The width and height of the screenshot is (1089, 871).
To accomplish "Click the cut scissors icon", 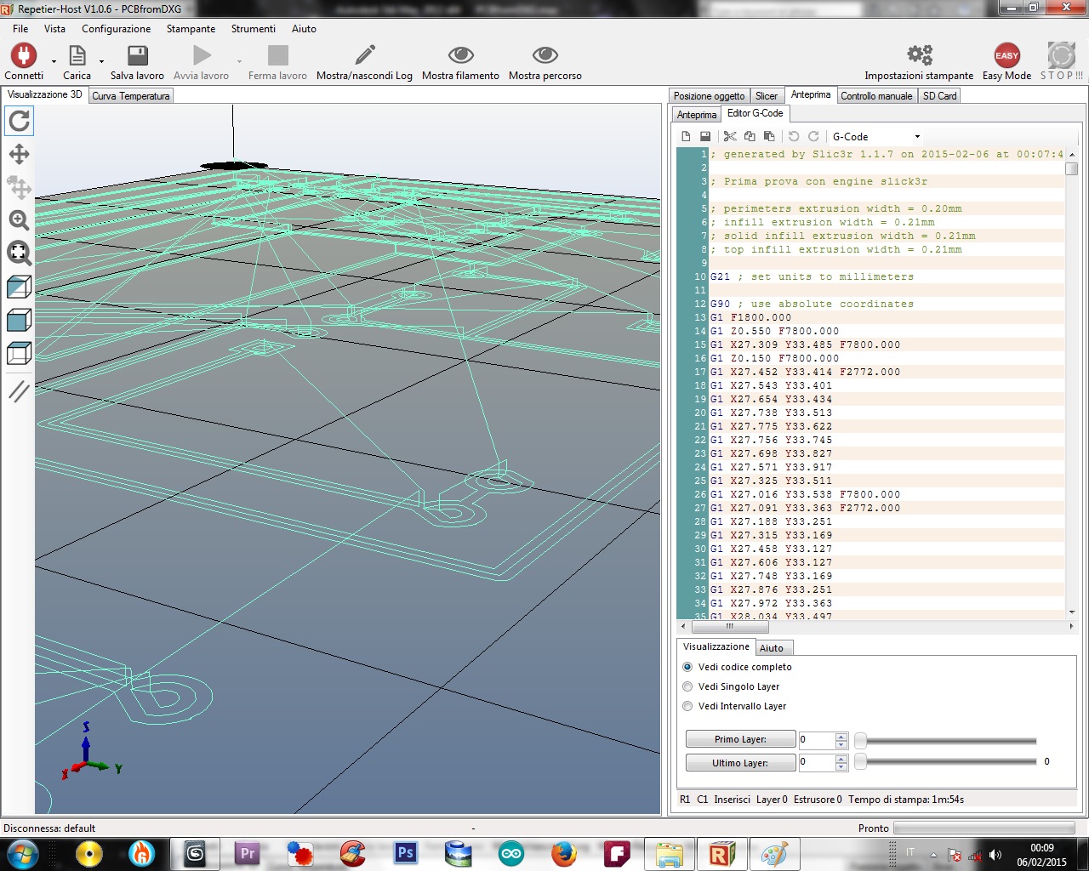I will point(730,136).
